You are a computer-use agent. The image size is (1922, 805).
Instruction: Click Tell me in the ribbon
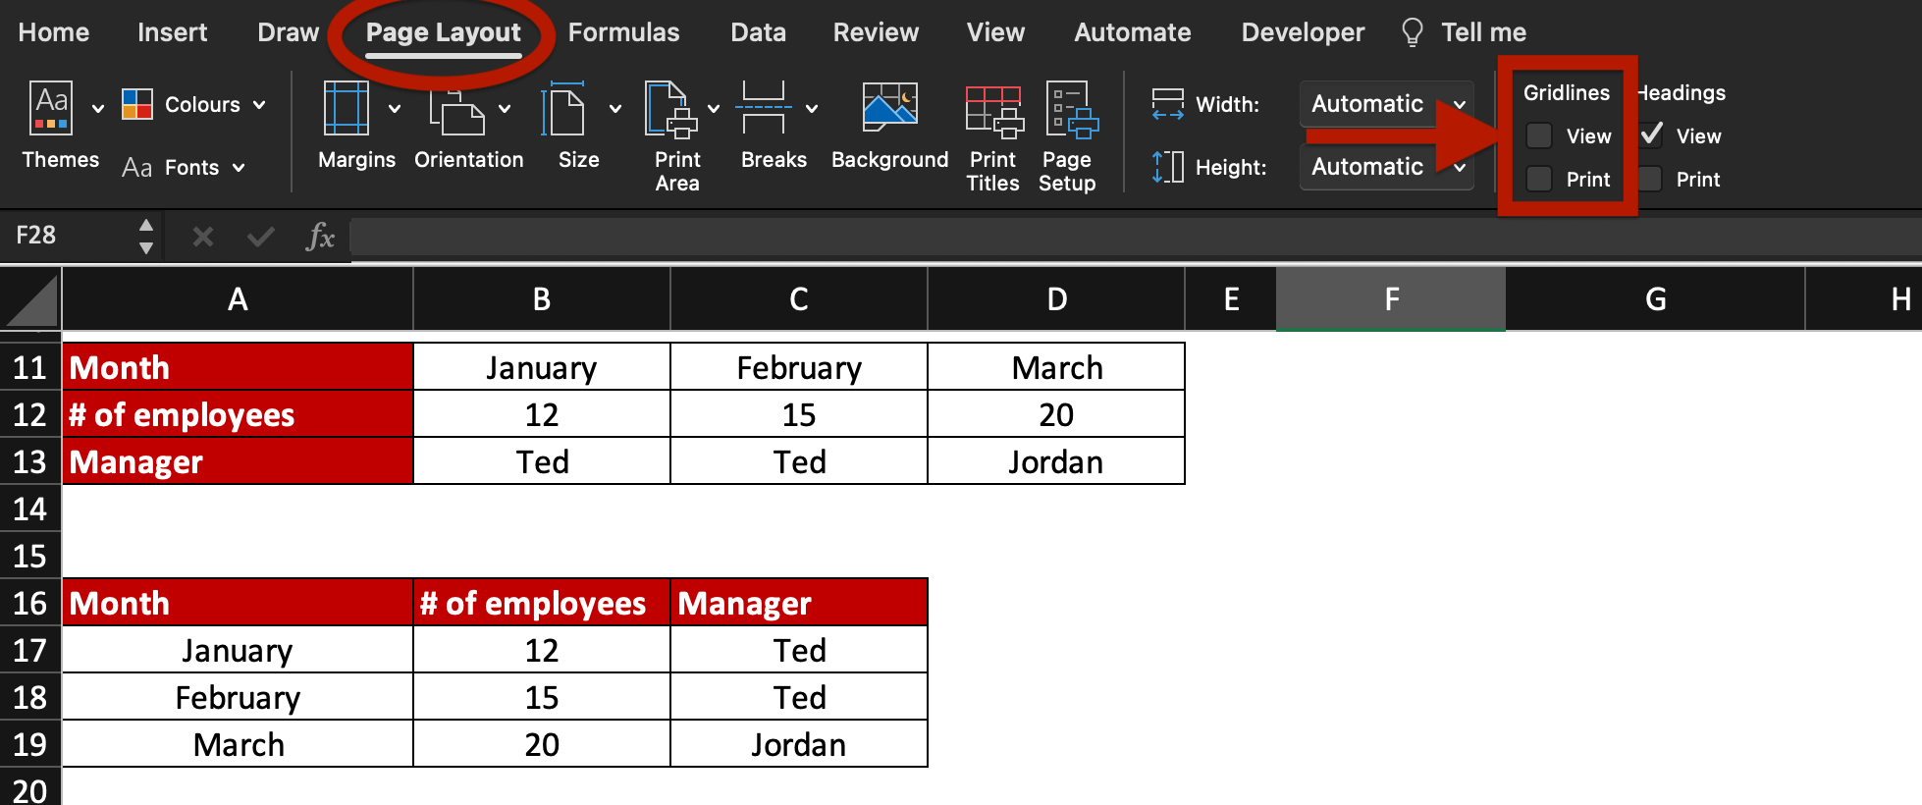[1483, 31]
